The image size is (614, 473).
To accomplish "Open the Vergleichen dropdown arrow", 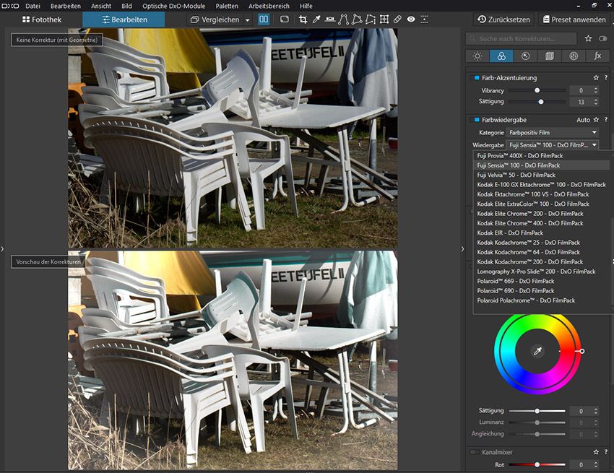I will pos(248,20).
